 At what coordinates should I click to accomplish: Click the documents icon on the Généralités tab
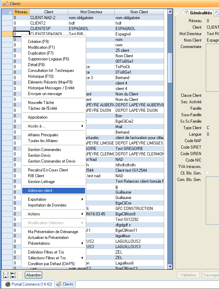[x=186, y=13]
